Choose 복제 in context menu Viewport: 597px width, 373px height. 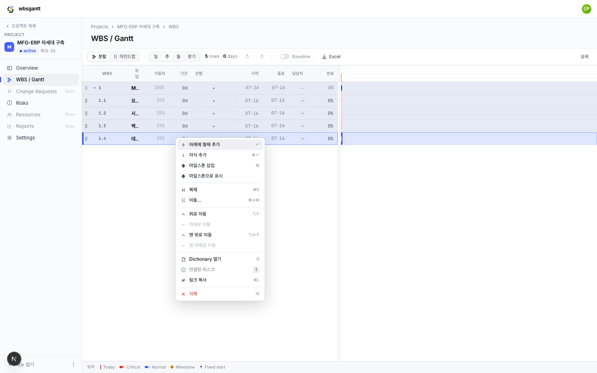220,190
